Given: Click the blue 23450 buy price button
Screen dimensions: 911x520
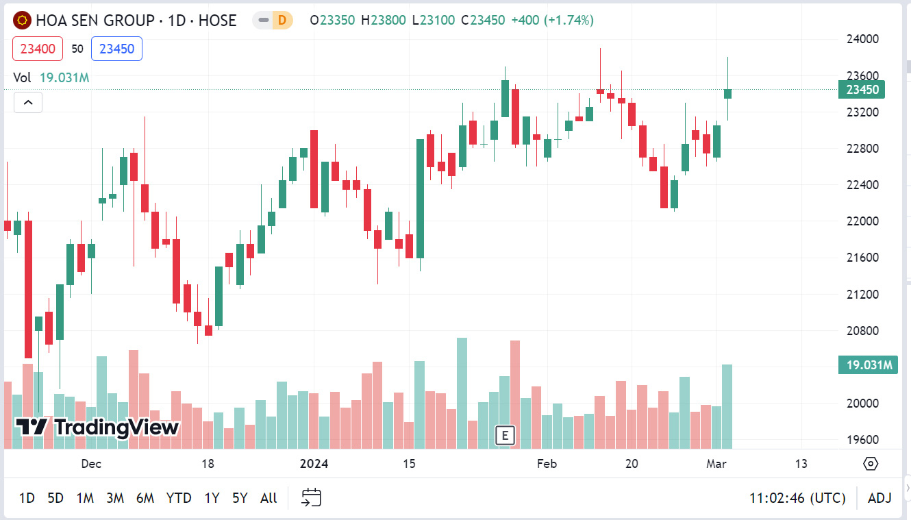Looking at the screenshot, I should coord(116,49).
